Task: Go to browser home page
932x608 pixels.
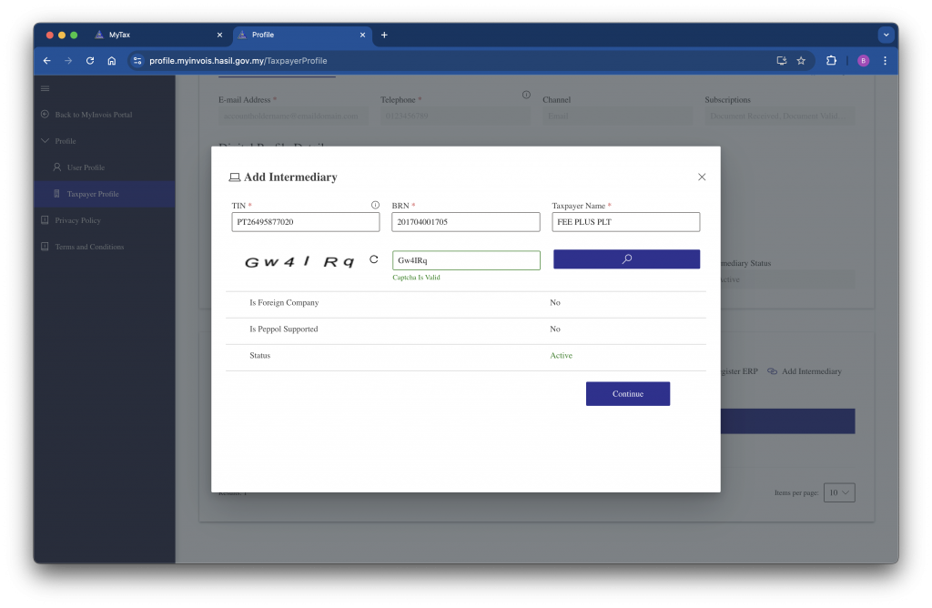Action: (x=111, y=61)
